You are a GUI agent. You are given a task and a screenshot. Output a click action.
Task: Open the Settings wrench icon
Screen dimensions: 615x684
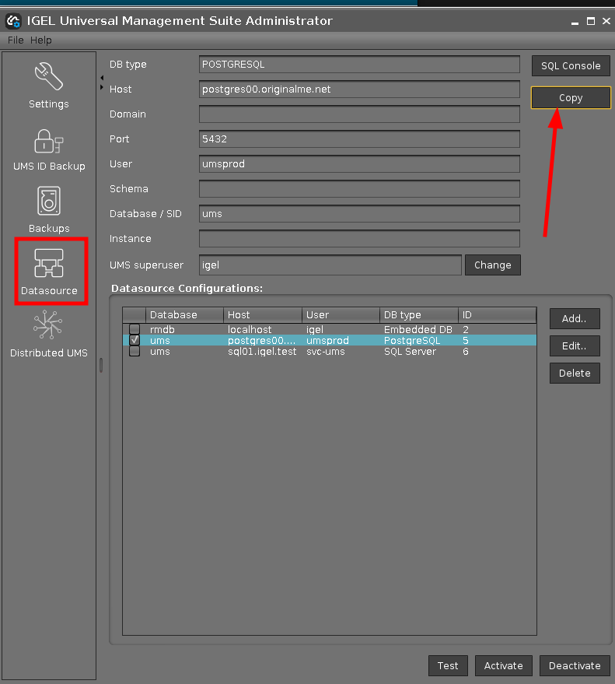coord(48,78)
